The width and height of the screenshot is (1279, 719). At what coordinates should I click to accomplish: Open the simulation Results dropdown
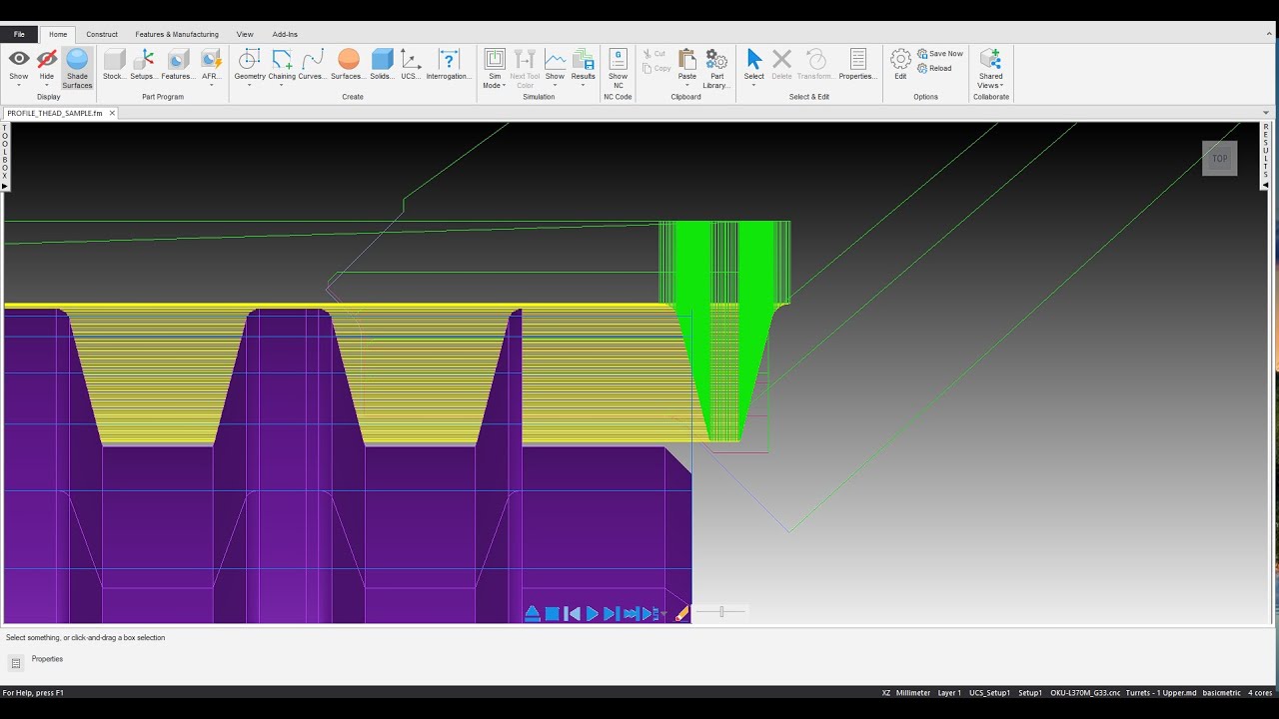click(584, 68)
